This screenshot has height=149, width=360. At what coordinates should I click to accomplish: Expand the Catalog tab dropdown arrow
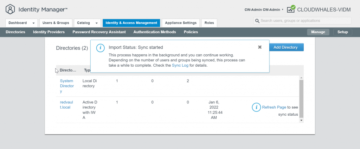[x=97, y=23]
